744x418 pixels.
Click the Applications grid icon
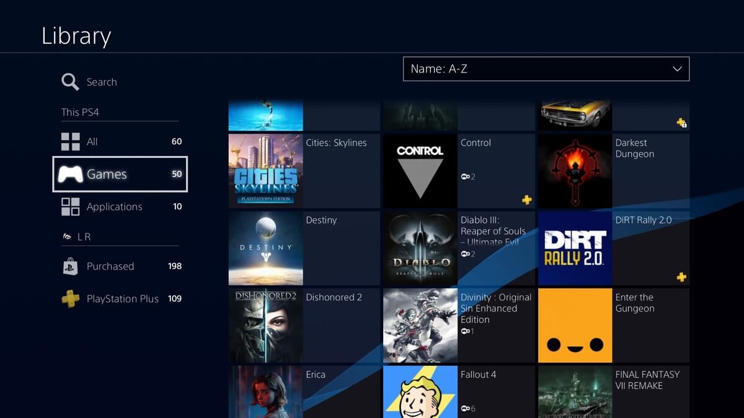pyautogui.click(x=70, y=207)
